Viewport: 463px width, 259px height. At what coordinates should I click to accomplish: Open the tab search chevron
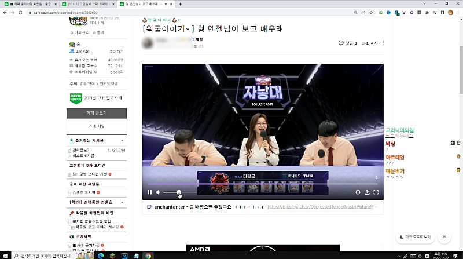(424, 4)
